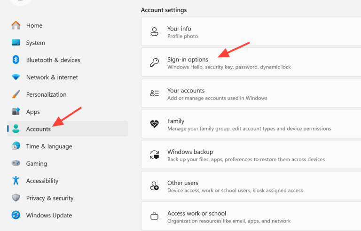Click the Accounts person icon
The width and height of the screenshot is (361, 231).
pyautogui.click(x=16, y=129)
